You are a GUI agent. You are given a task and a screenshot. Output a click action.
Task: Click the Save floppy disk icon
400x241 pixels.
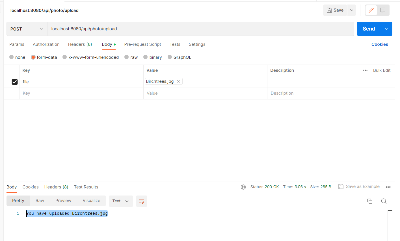[x=329, y=10]
